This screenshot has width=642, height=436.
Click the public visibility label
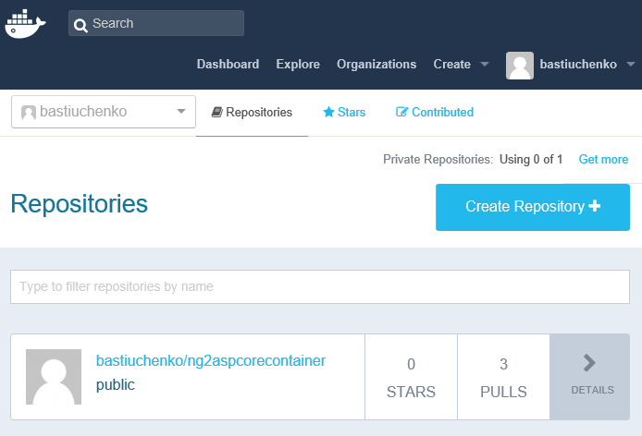(115, 385)
